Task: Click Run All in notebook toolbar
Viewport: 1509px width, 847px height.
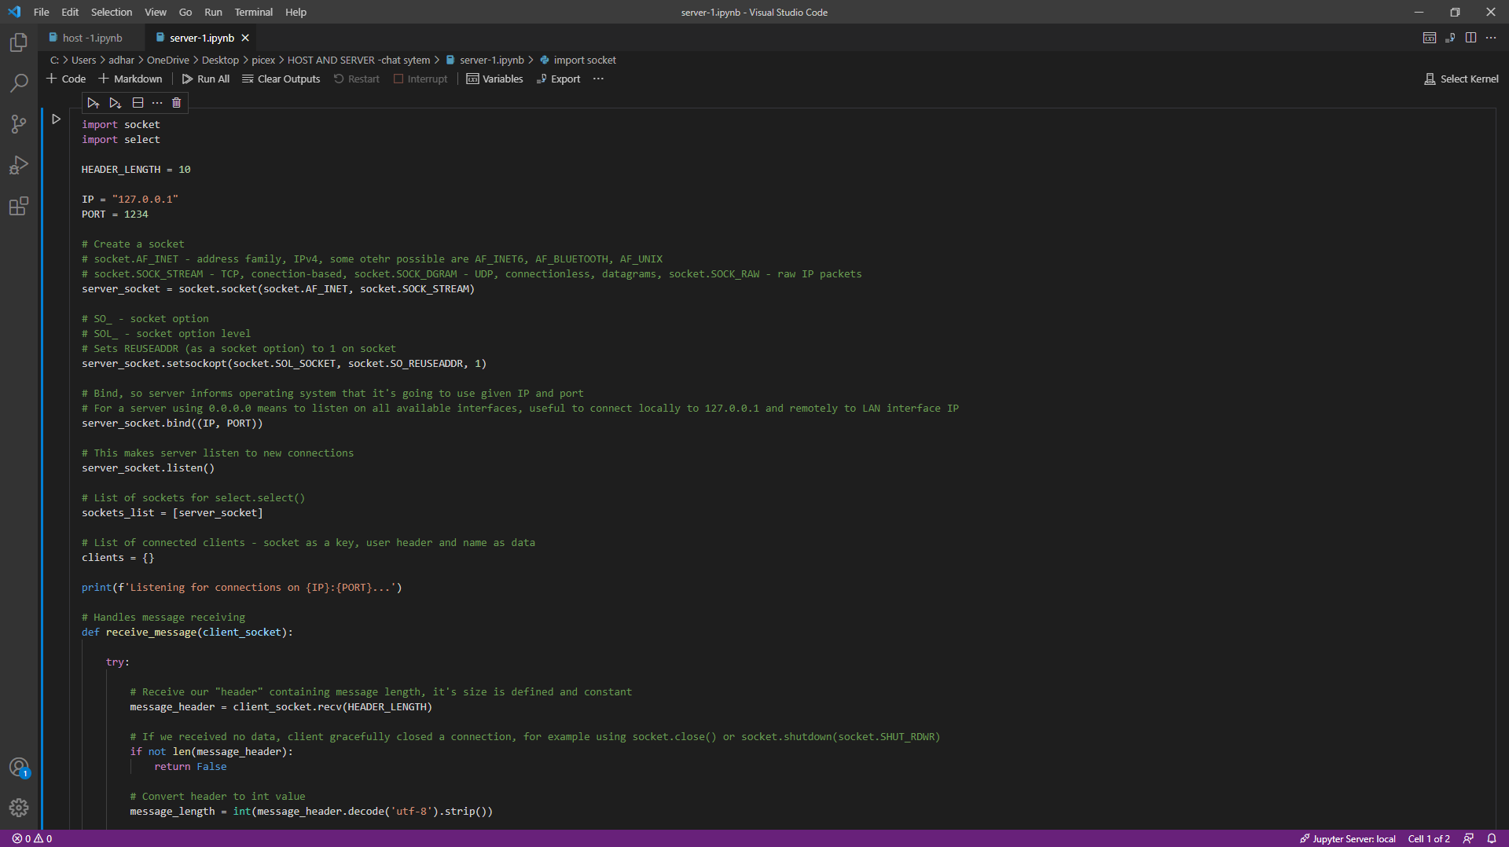Action: point(206,79)
